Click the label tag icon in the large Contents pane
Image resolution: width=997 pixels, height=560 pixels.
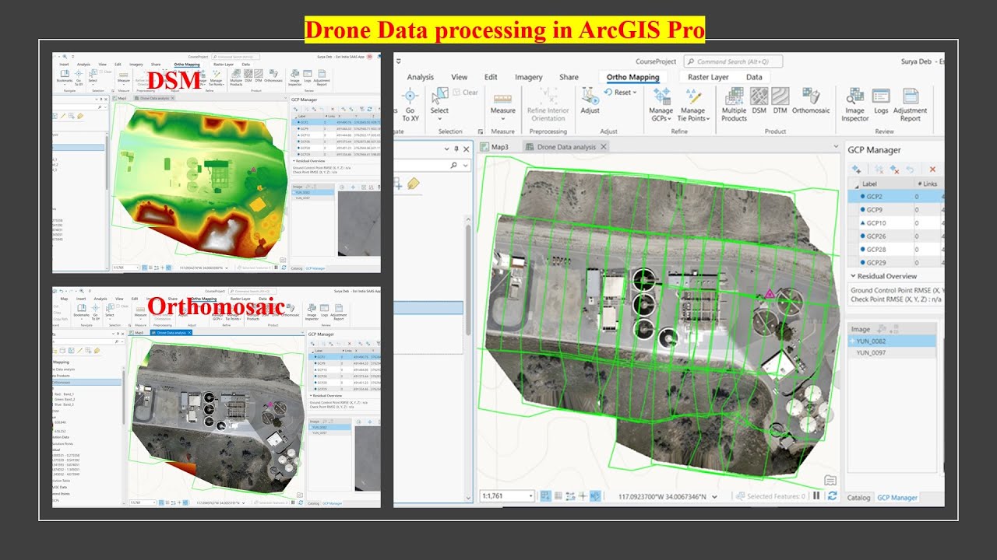click(x=413, y=184)
